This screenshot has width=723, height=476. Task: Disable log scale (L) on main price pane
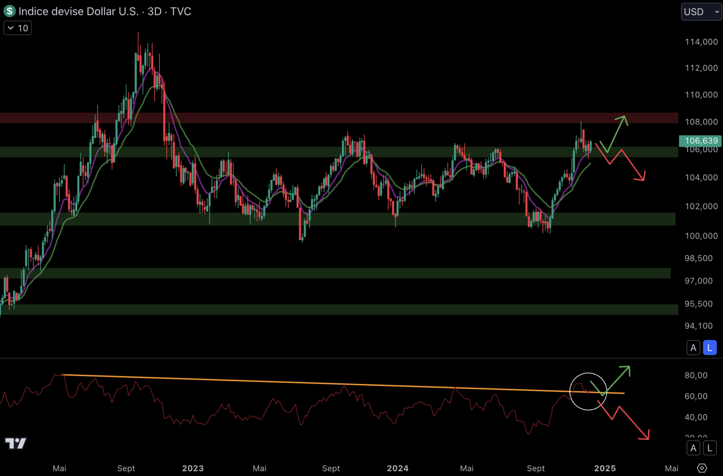point(710,348)
